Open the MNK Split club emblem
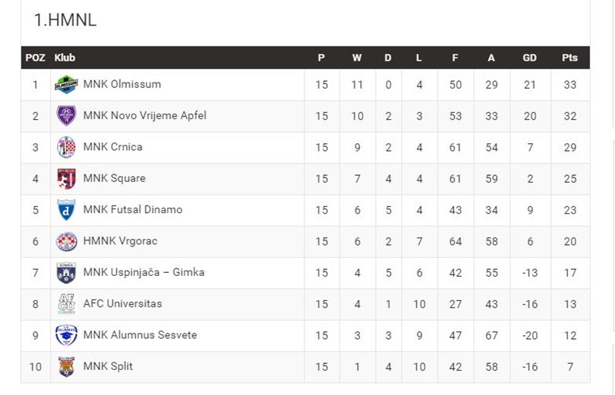The width and height of the screenshot is (615, 395). (66, 367)
